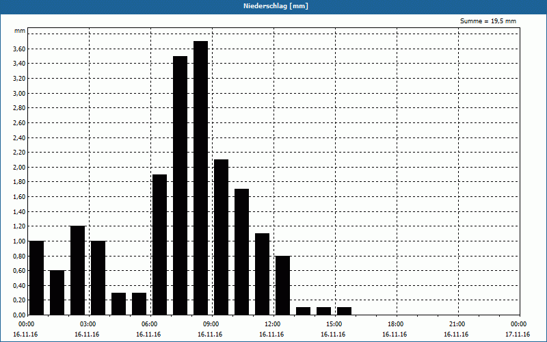This screenshot has width=547, height=342.
Task: Select the 1,00 y-axis label
Action: [x=19, y=241]
